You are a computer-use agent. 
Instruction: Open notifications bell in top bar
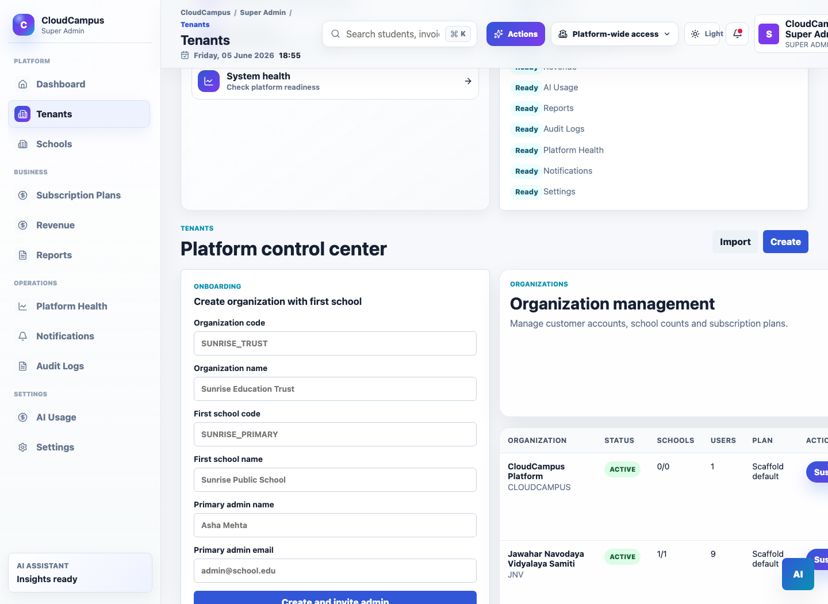[737, 34]
